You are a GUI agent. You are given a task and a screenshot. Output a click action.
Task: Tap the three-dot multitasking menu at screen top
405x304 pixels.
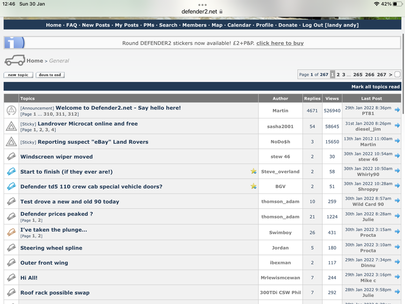[202, 5]
